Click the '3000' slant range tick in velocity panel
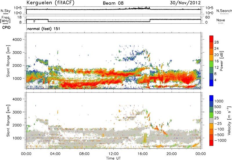 tap(17, 112)
